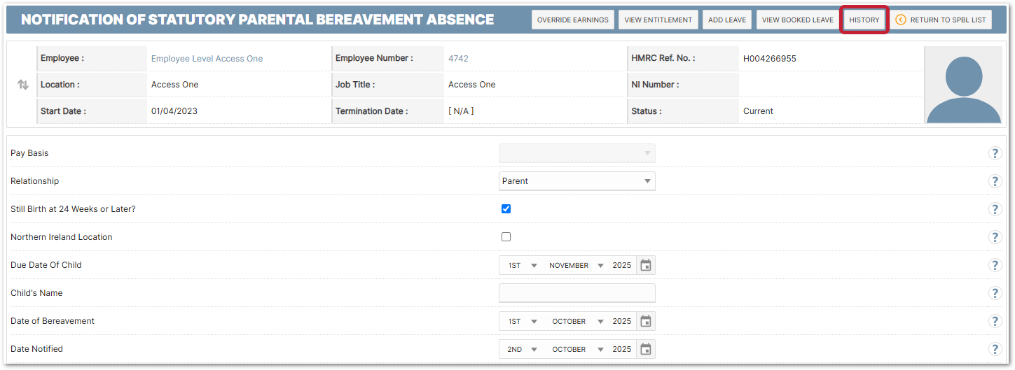Open calendar picker for Due Date Of Child

coord(646,265)
